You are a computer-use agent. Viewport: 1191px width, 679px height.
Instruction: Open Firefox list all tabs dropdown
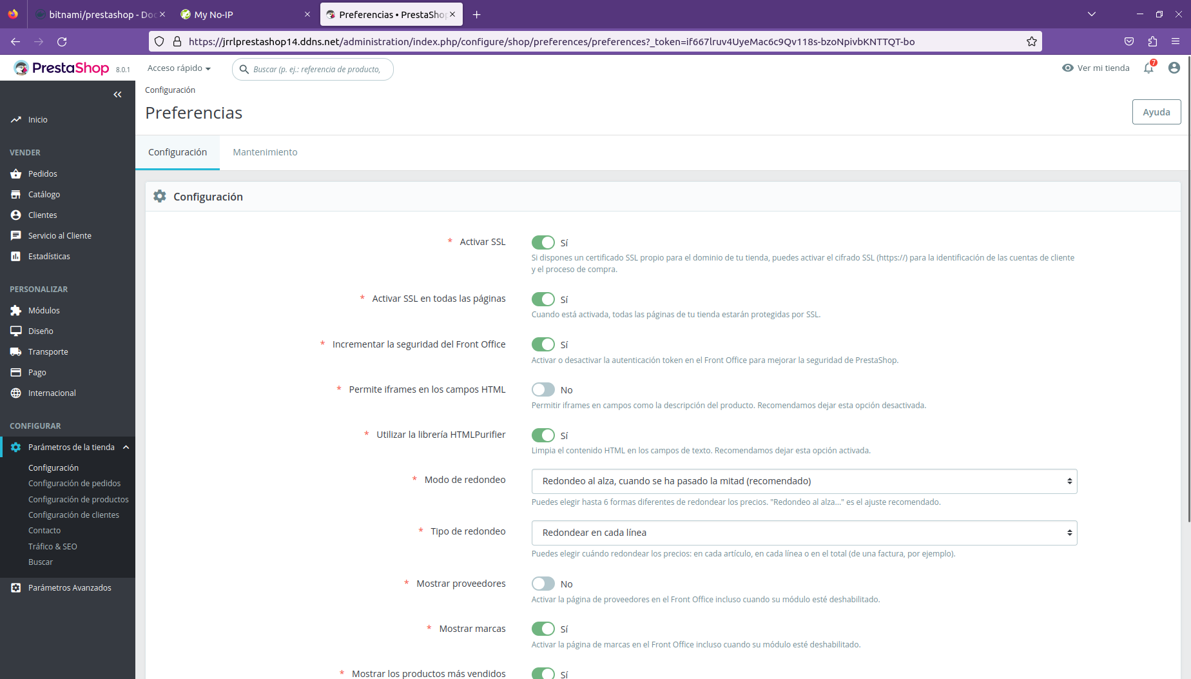pos(1092,14)
